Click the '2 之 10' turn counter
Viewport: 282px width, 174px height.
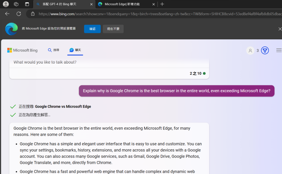[x=196, y=73]
